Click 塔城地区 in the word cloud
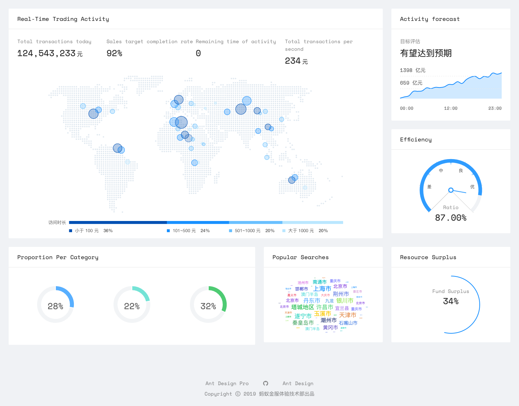 [303, 307]
